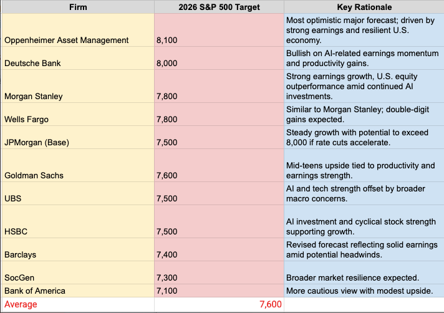The width and height of the screenshot is (444, 313).
Task: Select HSBC's 7,500 target cell
Action: pos(219,221)
